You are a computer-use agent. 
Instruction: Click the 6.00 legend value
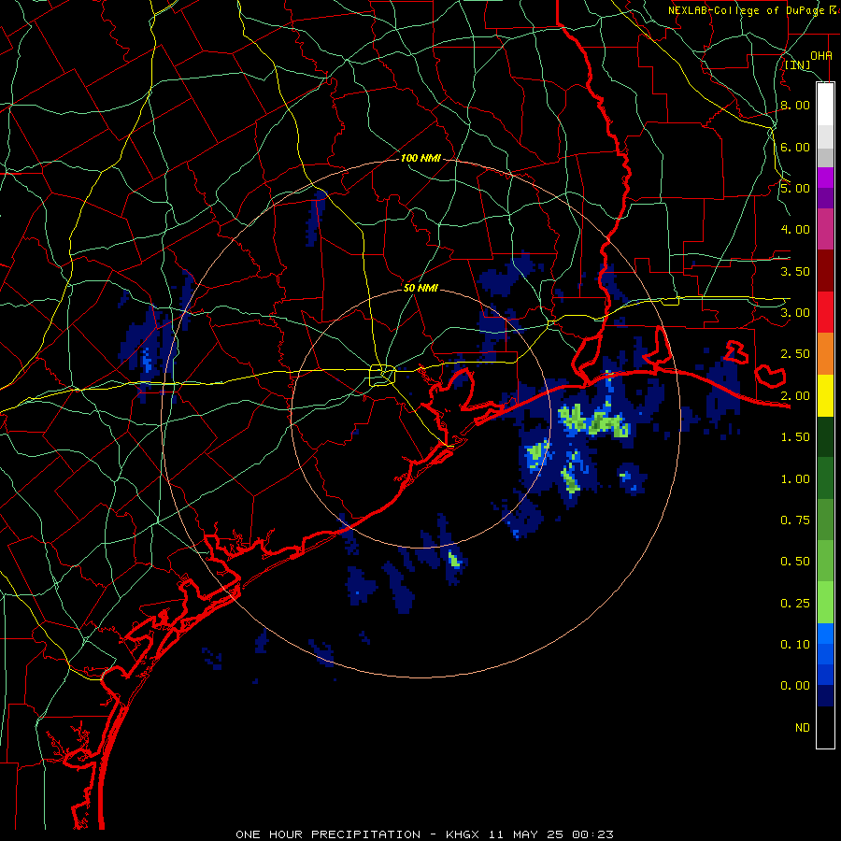click(795, 147)
